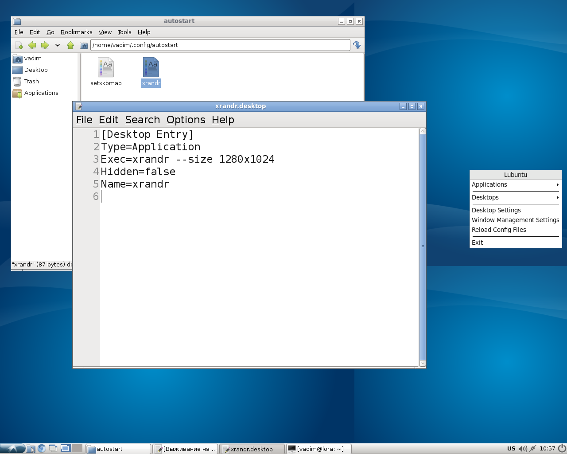567x454 pixels.
Task: Switch to vadim@lora terminal in taskbar
Action: (319, 449)
